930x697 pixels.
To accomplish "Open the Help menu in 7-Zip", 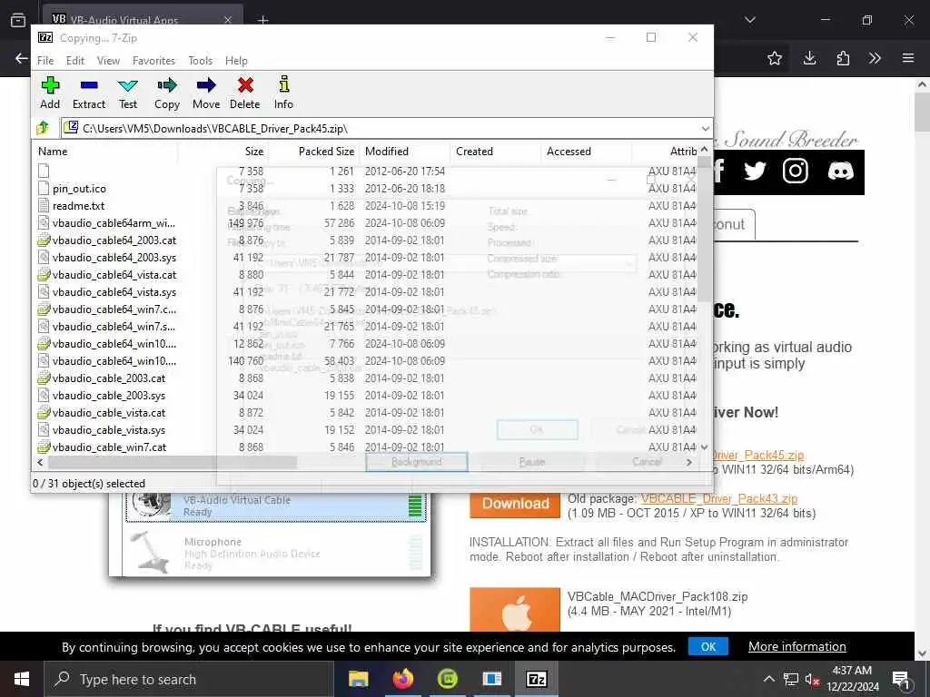I will click(x=236, y=61).
